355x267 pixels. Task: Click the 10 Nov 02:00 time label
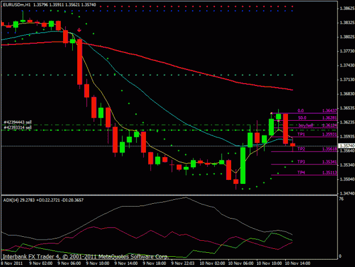212,263
